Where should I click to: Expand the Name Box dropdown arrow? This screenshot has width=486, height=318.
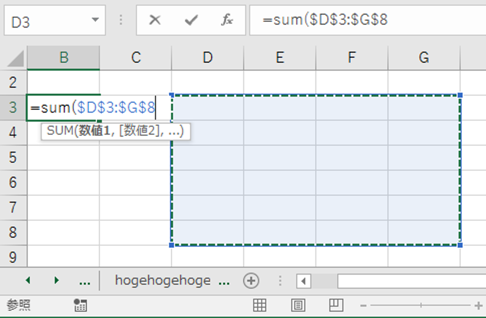96,20
